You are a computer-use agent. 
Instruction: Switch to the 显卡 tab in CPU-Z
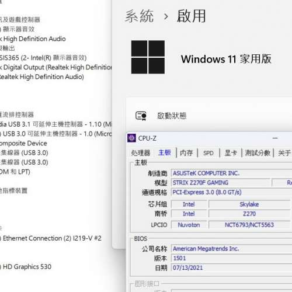point(231,153)
